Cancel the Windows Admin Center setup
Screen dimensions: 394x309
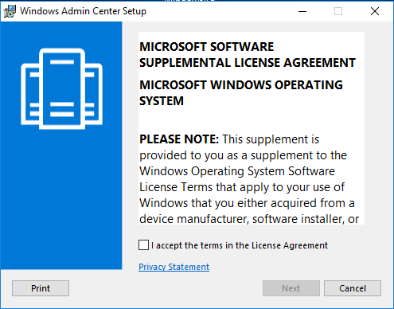coord(353,288)
